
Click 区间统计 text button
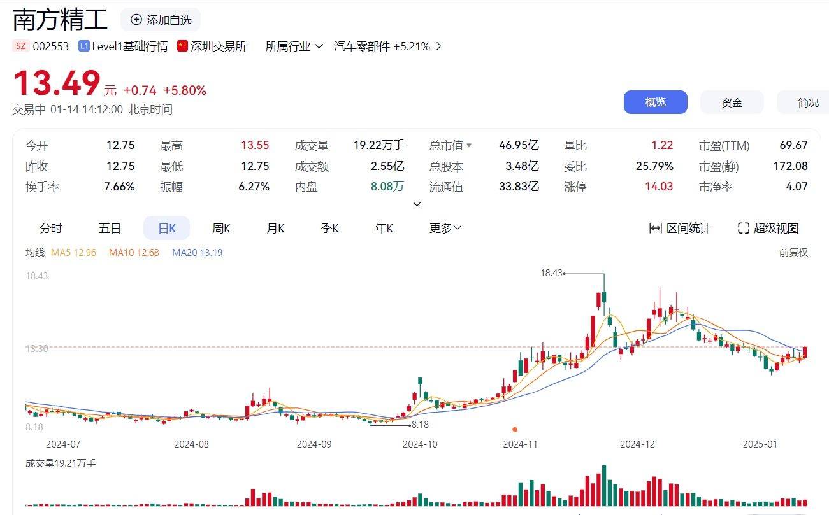pos(688,229)
